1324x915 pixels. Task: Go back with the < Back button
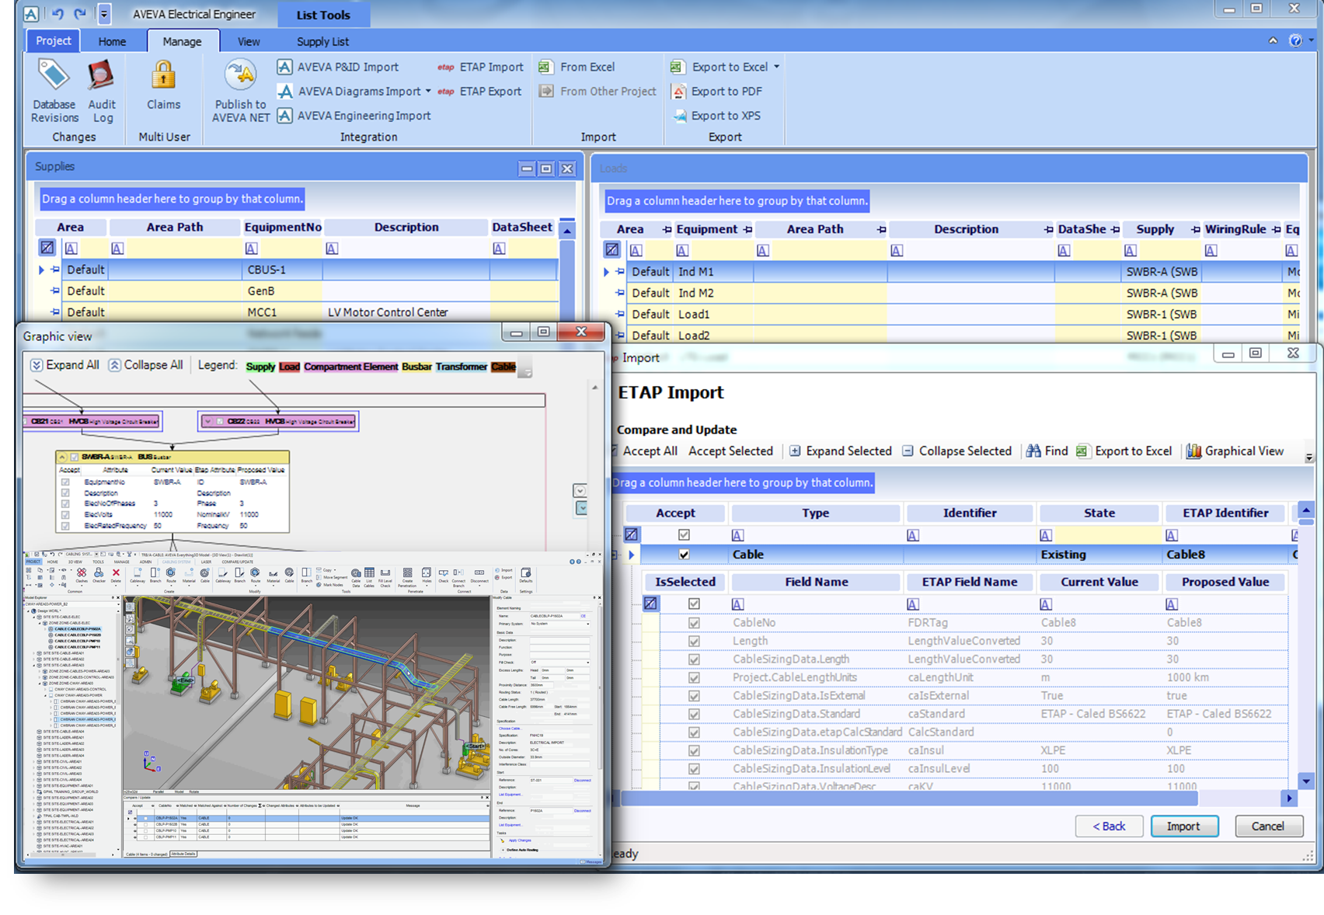[x=1109, y=826]
